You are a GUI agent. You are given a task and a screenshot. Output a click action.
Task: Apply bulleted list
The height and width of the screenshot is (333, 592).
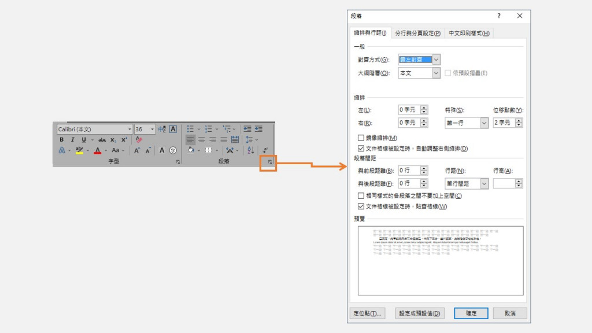click(x=190, y=129)
